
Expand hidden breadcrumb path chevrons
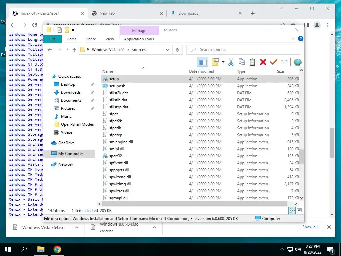(88, 49)
